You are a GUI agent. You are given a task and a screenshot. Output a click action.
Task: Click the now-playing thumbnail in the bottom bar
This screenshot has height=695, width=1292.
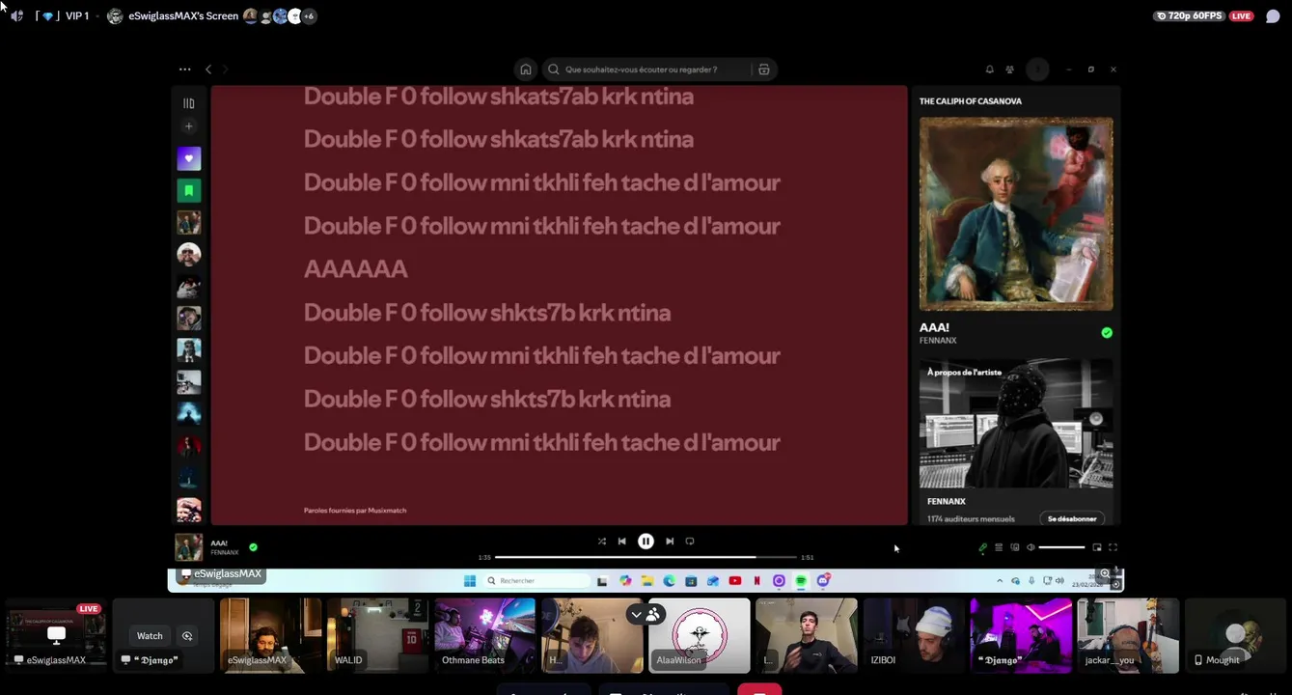[x=189, y=547]
